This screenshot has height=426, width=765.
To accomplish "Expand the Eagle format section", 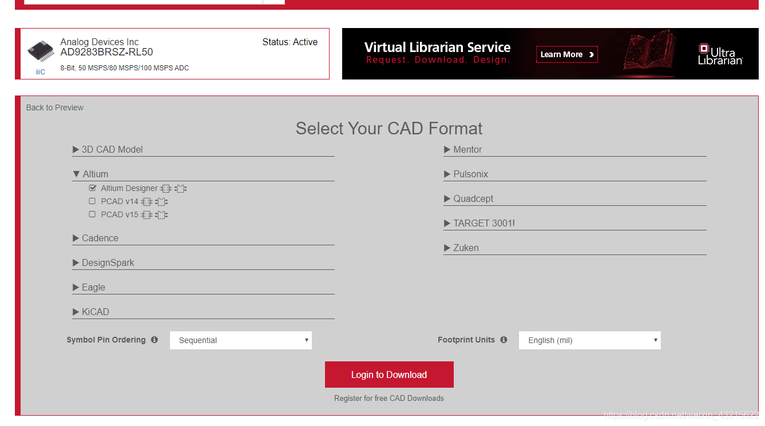I will click(x=203, y=287).
